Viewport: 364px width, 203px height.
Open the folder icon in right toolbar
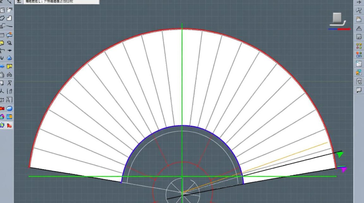(359, 19)
